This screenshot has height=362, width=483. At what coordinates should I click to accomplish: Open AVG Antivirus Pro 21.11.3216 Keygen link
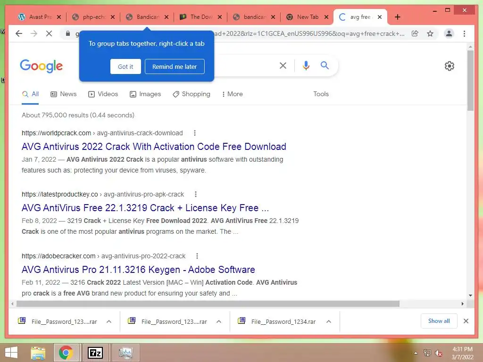tap(138, 270)
